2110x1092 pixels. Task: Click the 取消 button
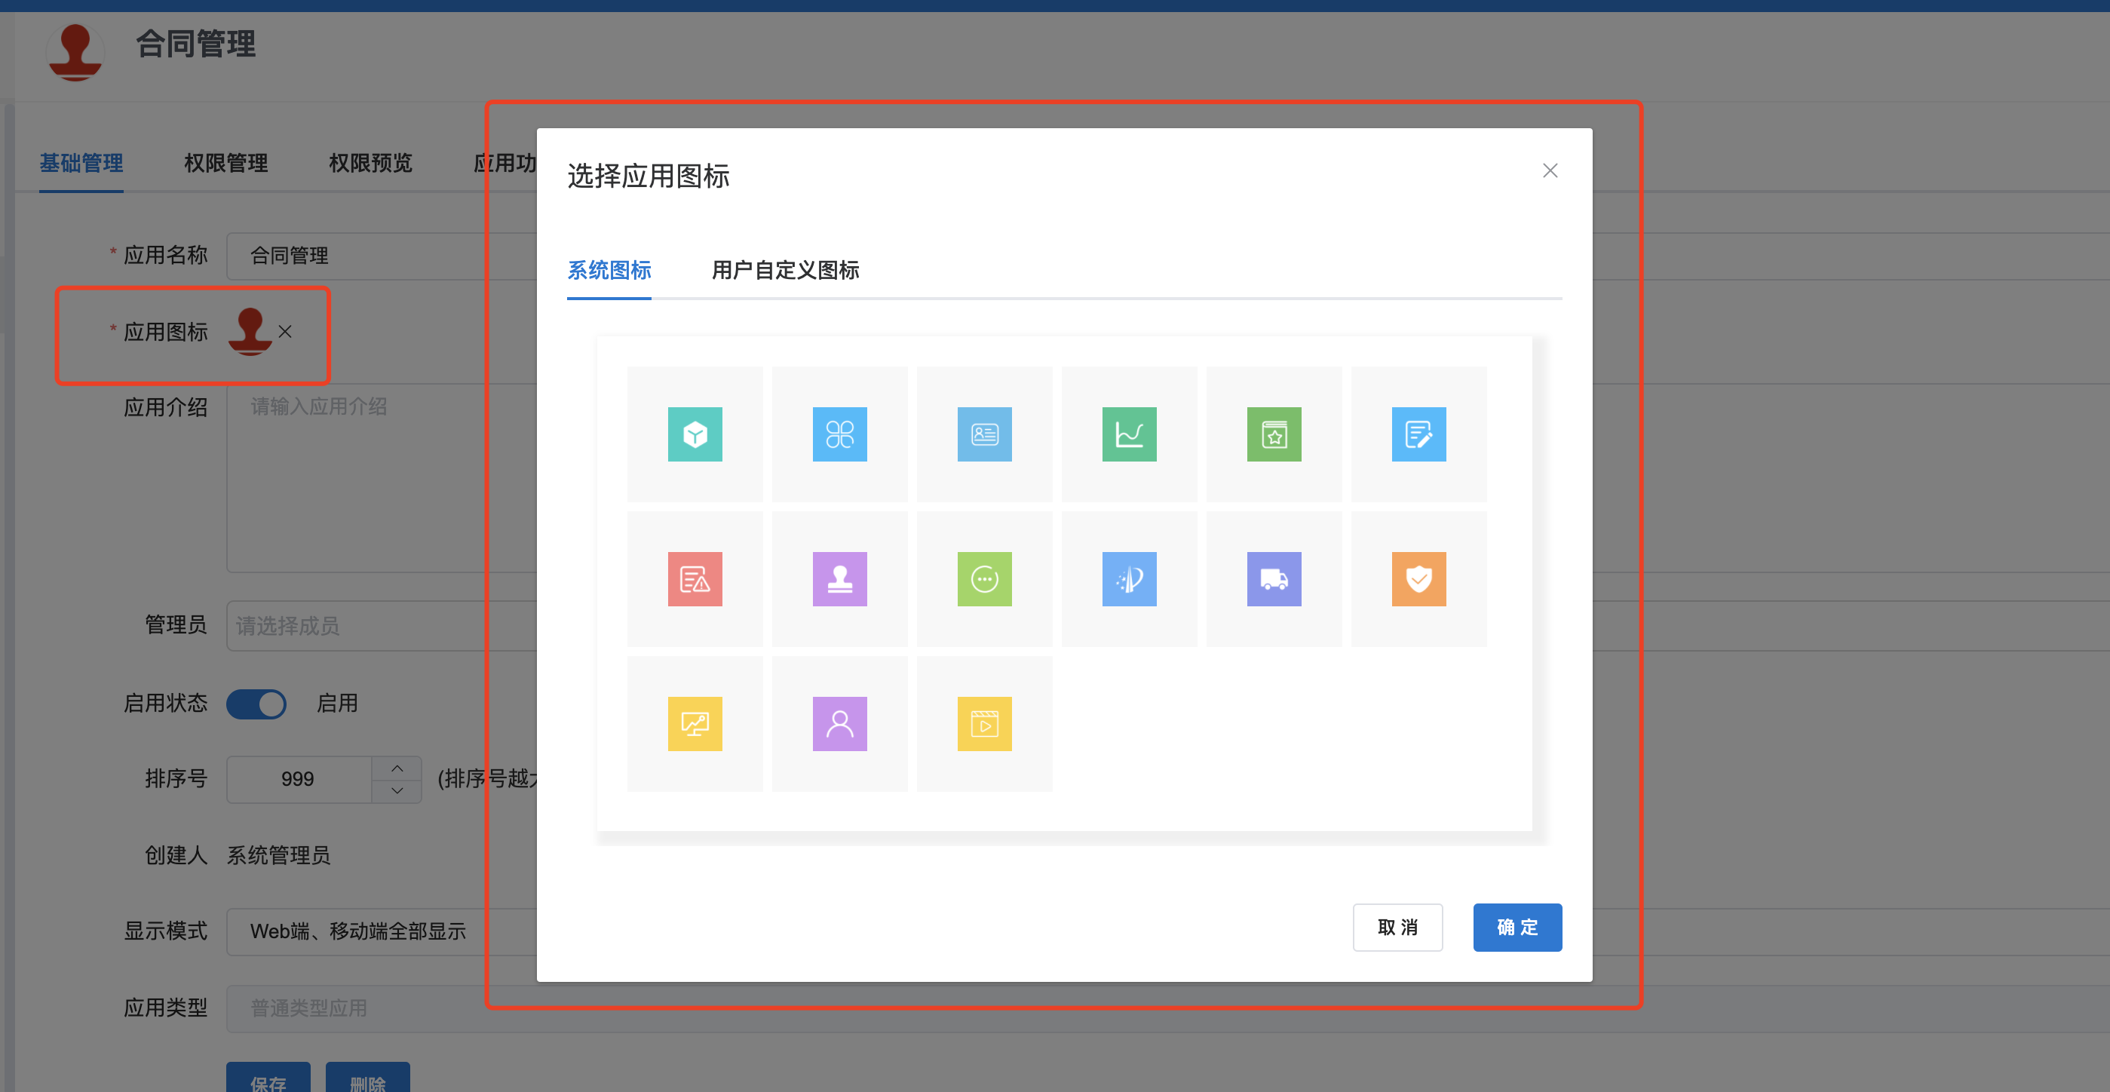pyautogui.click(x=1397, y=928)
